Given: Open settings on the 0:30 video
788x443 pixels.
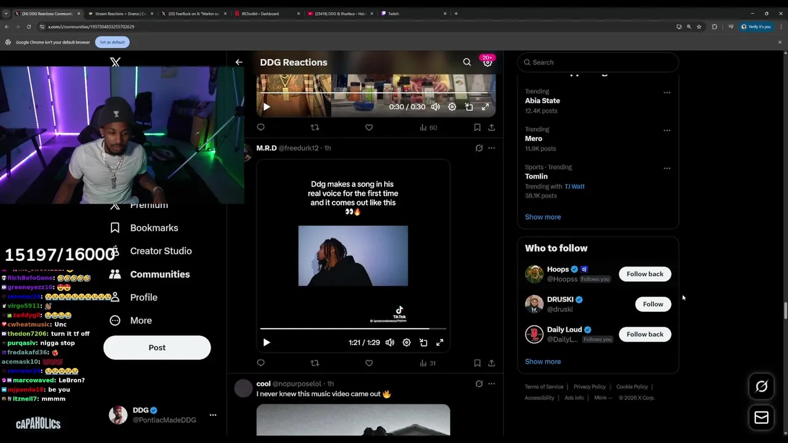Looking at the screenshot, I should (452, 106).
